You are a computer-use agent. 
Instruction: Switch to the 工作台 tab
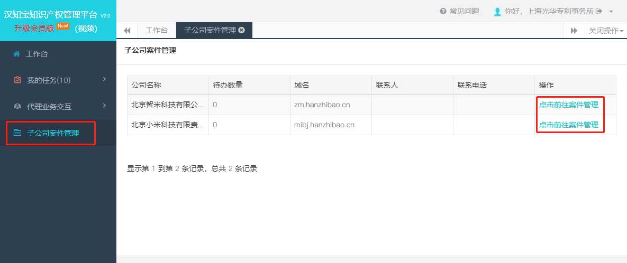coord(156,30)
